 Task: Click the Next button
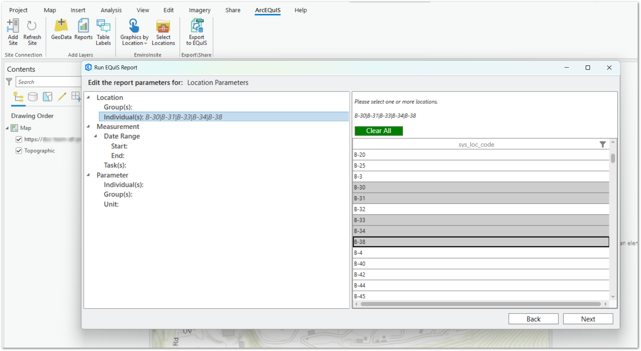tap(588, 319)
